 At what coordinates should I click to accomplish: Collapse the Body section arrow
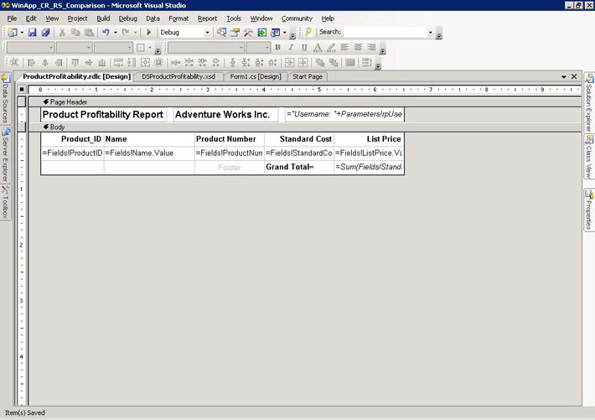[46, 127]
